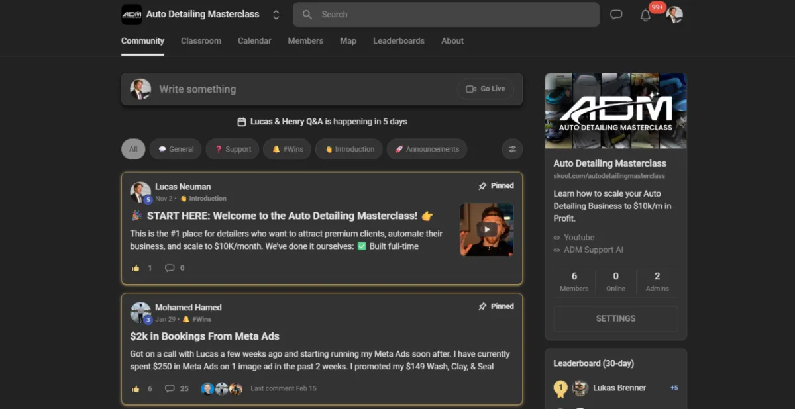This screenshot has width=795, height=409.
Task: Open the notifications bell
Action: click(645, 15)
